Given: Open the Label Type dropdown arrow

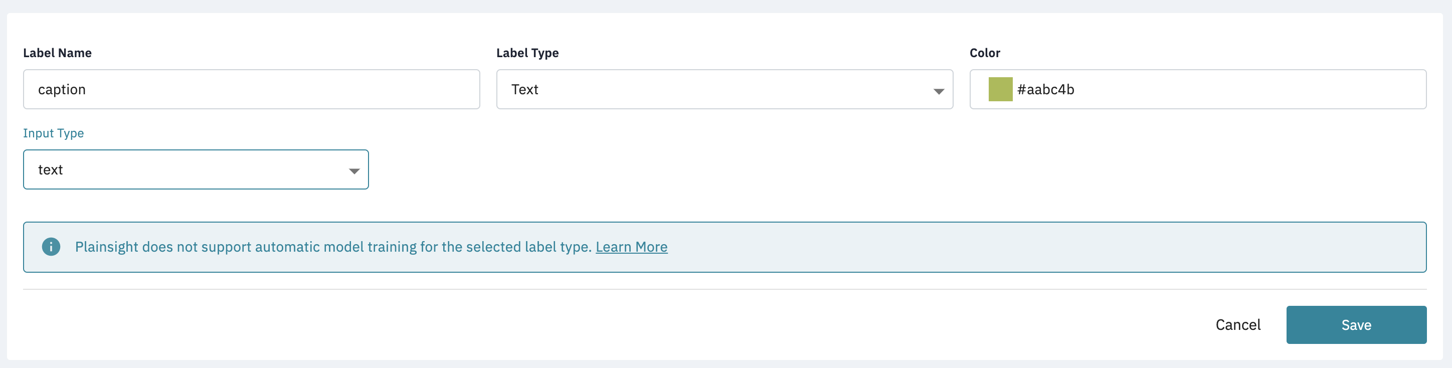Looking at the screenshot, I should click(939, 91).
